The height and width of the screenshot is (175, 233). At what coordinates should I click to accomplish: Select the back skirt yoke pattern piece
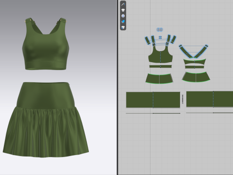pyautogui.click(x=196, y=77)
